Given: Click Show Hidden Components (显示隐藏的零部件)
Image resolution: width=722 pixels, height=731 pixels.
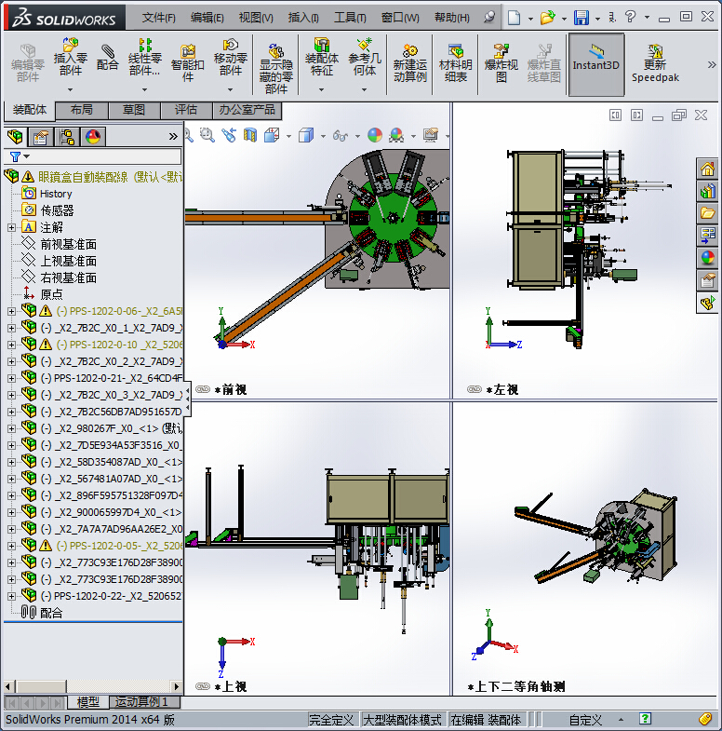Looking at the screenshot, I should 275,69.
